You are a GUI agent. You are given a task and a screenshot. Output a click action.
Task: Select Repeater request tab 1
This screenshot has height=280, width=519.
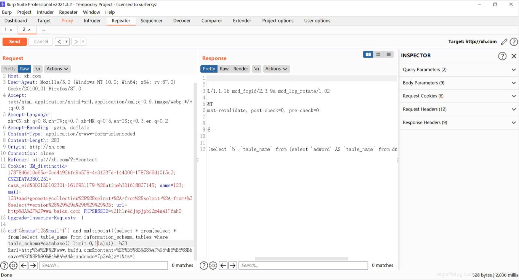coord(6,29)
